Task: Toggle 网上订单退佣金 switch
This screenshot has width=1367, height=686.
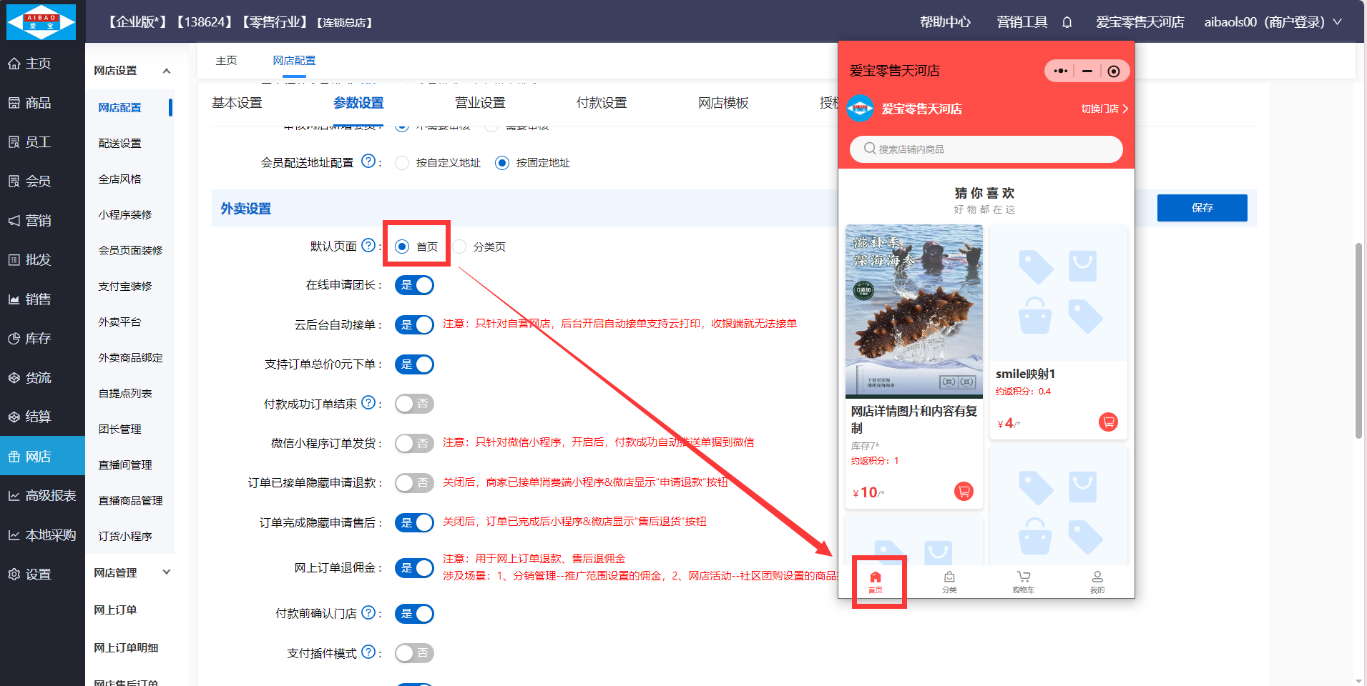Action: point(414,568)
